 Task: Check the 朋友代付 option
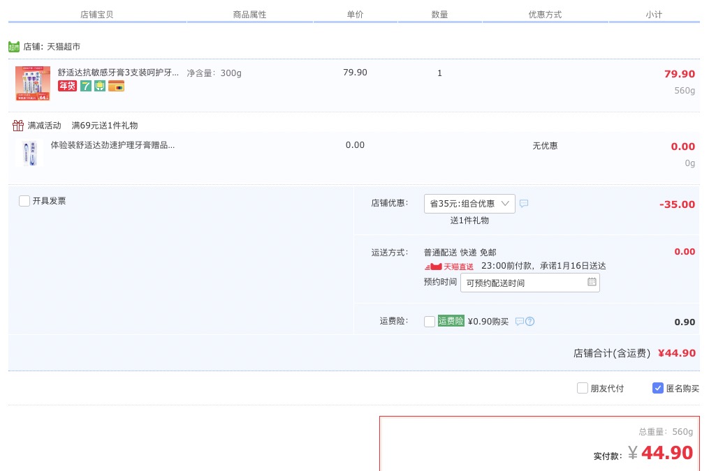(583, 388)
